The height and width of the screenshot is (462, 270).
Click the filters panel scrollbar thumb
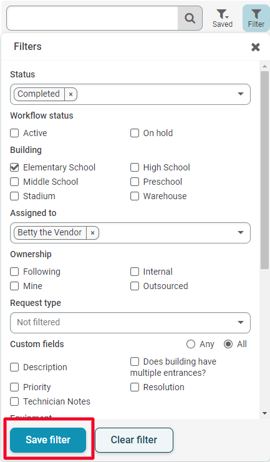(x=264, y=170)
